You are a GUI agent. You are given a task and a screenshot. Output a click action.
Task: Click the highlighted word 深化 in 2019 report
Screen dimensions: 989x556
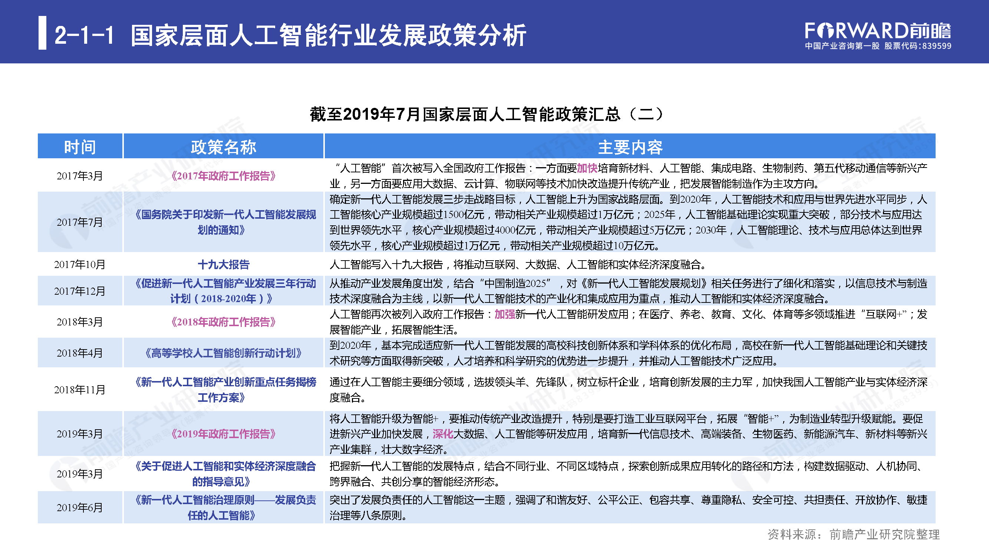click(443, 434)
